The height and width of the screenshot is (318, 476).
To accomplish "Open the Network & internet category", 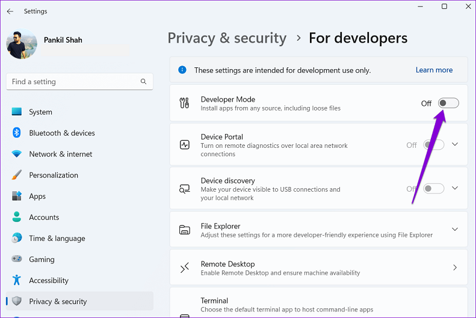I will click(x=60, y=154).
